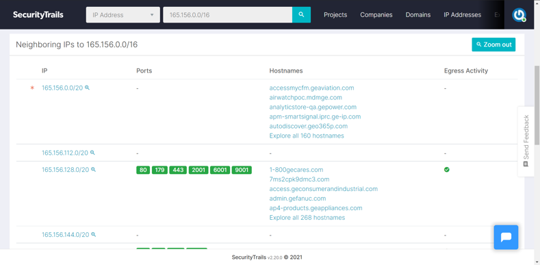Open the live chat bubble widget

(x=506, y=237)
